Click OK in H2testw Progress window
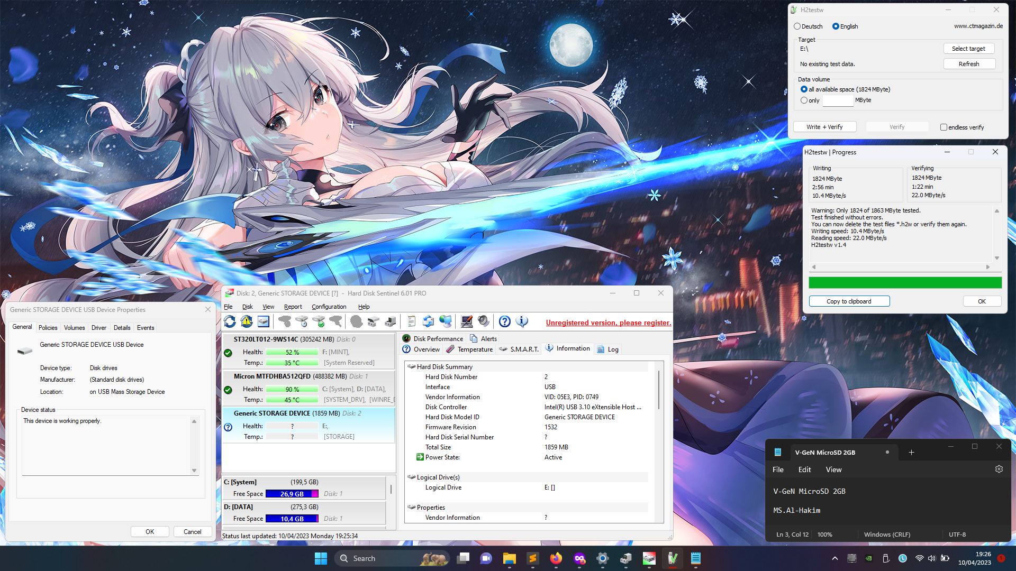 pyautogui.click(x=982, y=301)
